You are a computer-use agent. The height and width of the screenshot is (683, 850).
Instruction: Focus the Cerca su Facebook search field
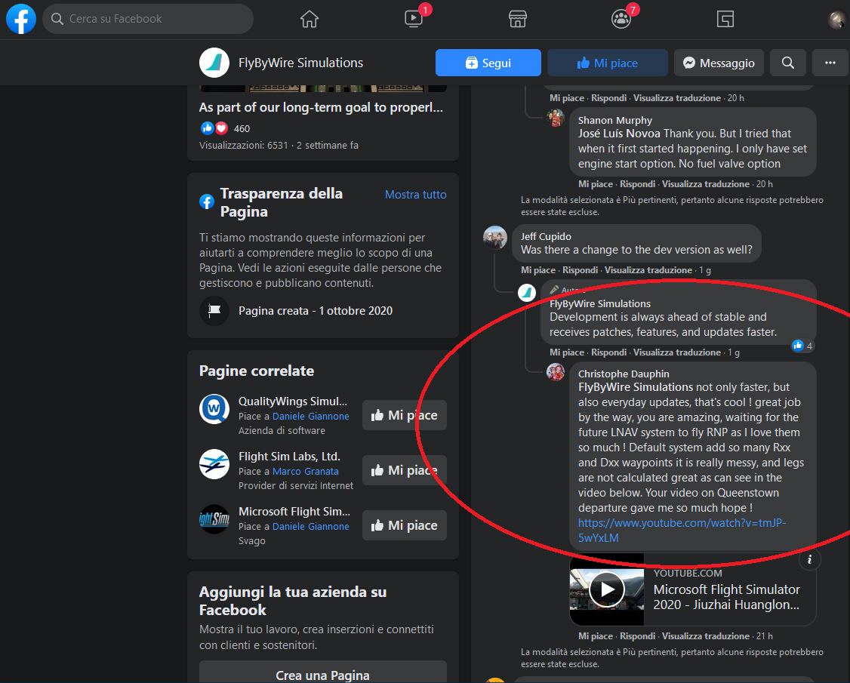(x=148, y=19)
